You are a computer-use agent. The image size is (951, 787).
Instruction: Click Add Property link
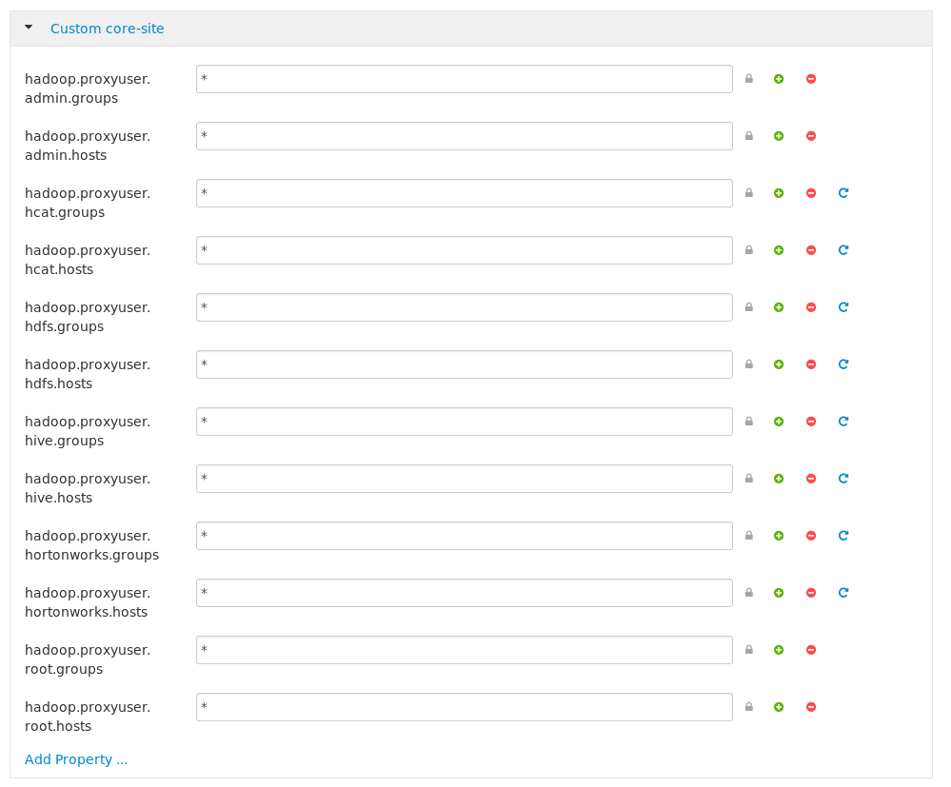[x=76, y=759]
